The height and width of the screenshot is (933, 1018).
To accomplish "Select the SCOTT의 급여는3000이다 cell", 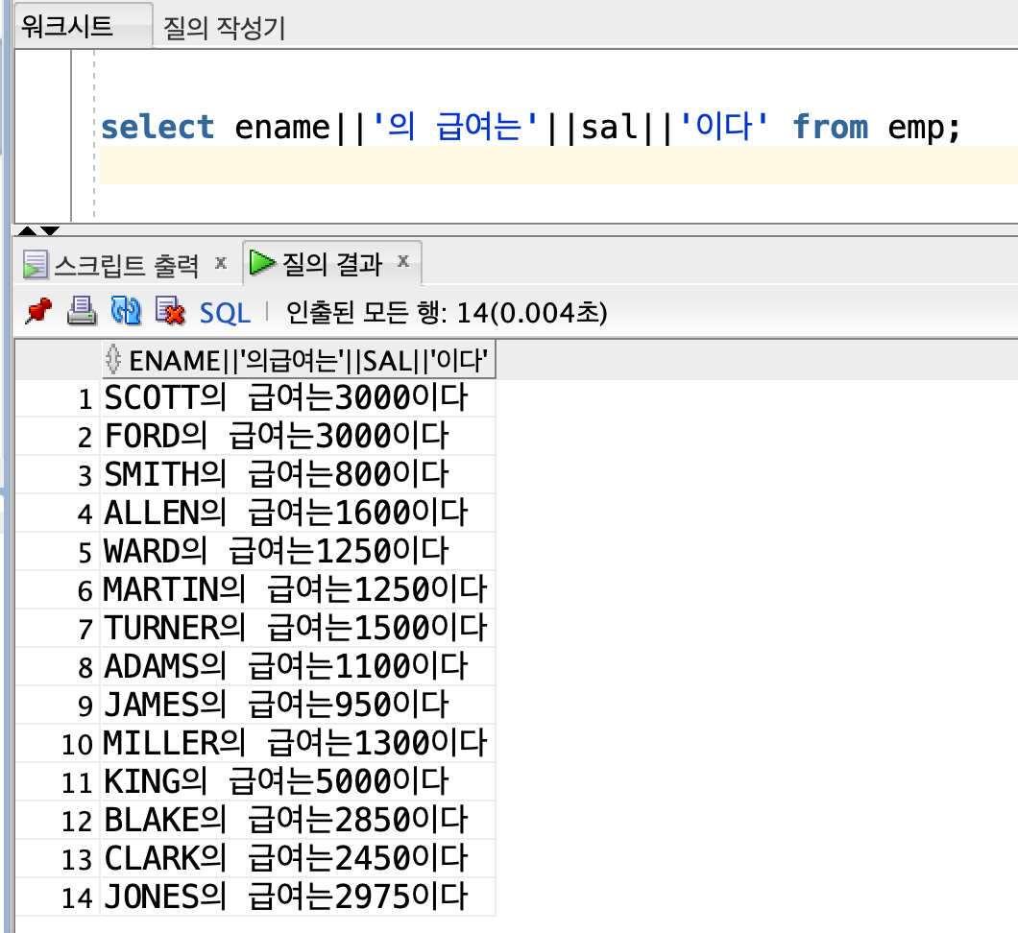I will point(298,397).
